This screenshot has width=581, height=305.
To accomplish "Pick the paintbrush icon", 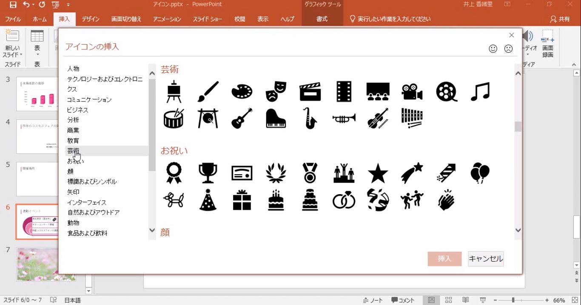I will tap(208, 91).
